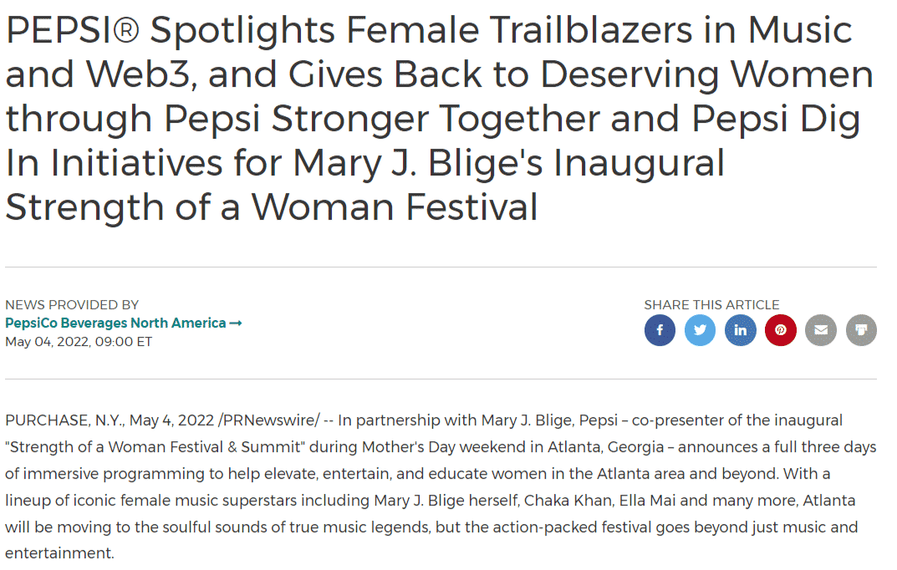This screenshot has width=897, height=570.
Task: Select the NEWS PROVIDED BY label
Action: pyautogui.click(x=72, y=305)
